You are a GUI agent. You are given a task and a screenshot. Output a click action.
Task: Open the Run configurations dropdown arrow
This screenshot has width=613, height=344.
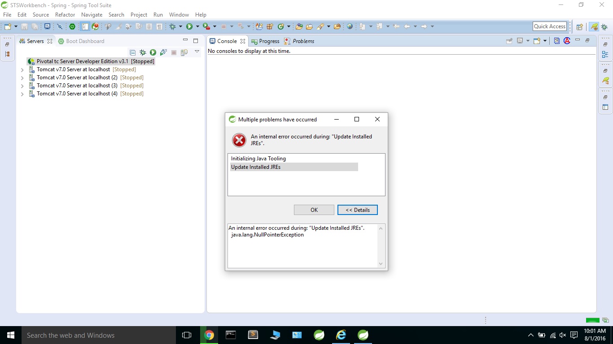coord(197,26)
